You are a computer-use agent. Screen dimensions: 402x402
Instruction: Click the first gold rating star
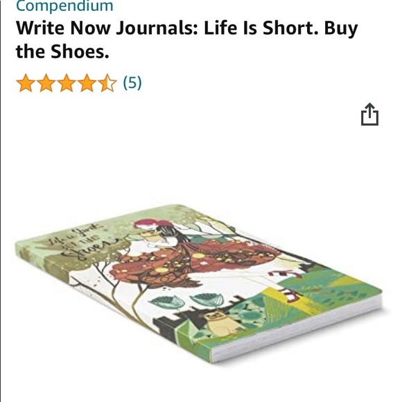pos(26,82)
